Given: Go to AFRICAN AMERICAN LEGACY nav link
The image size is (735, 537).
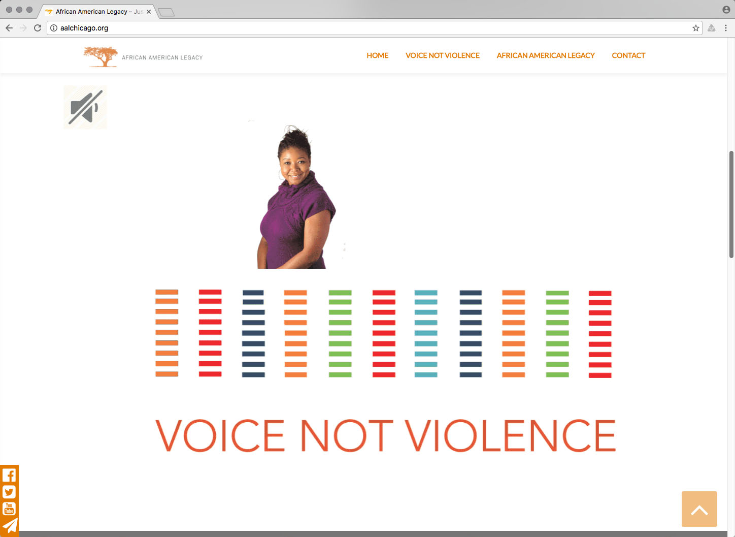Looking at the screenshot, I should [545, 55].
